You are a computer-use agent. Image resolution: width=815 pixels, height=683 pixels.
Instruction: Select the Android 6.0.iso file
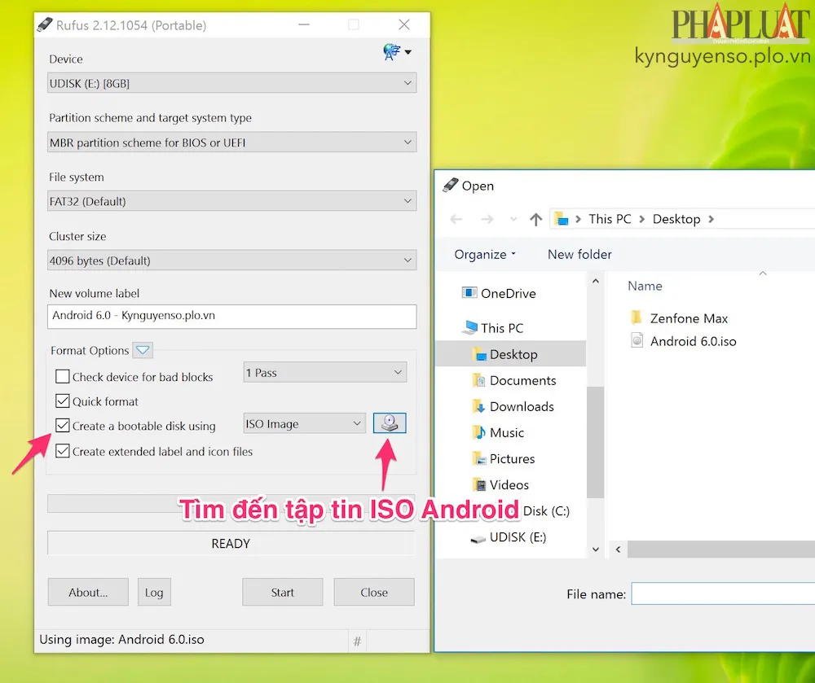click(693, 341)
